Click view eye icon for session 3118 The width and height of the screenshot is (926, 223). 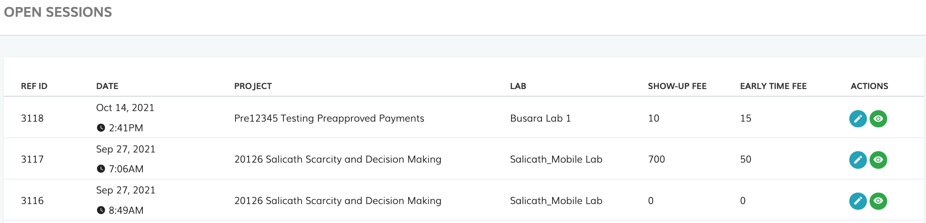(x=878, y=119)
